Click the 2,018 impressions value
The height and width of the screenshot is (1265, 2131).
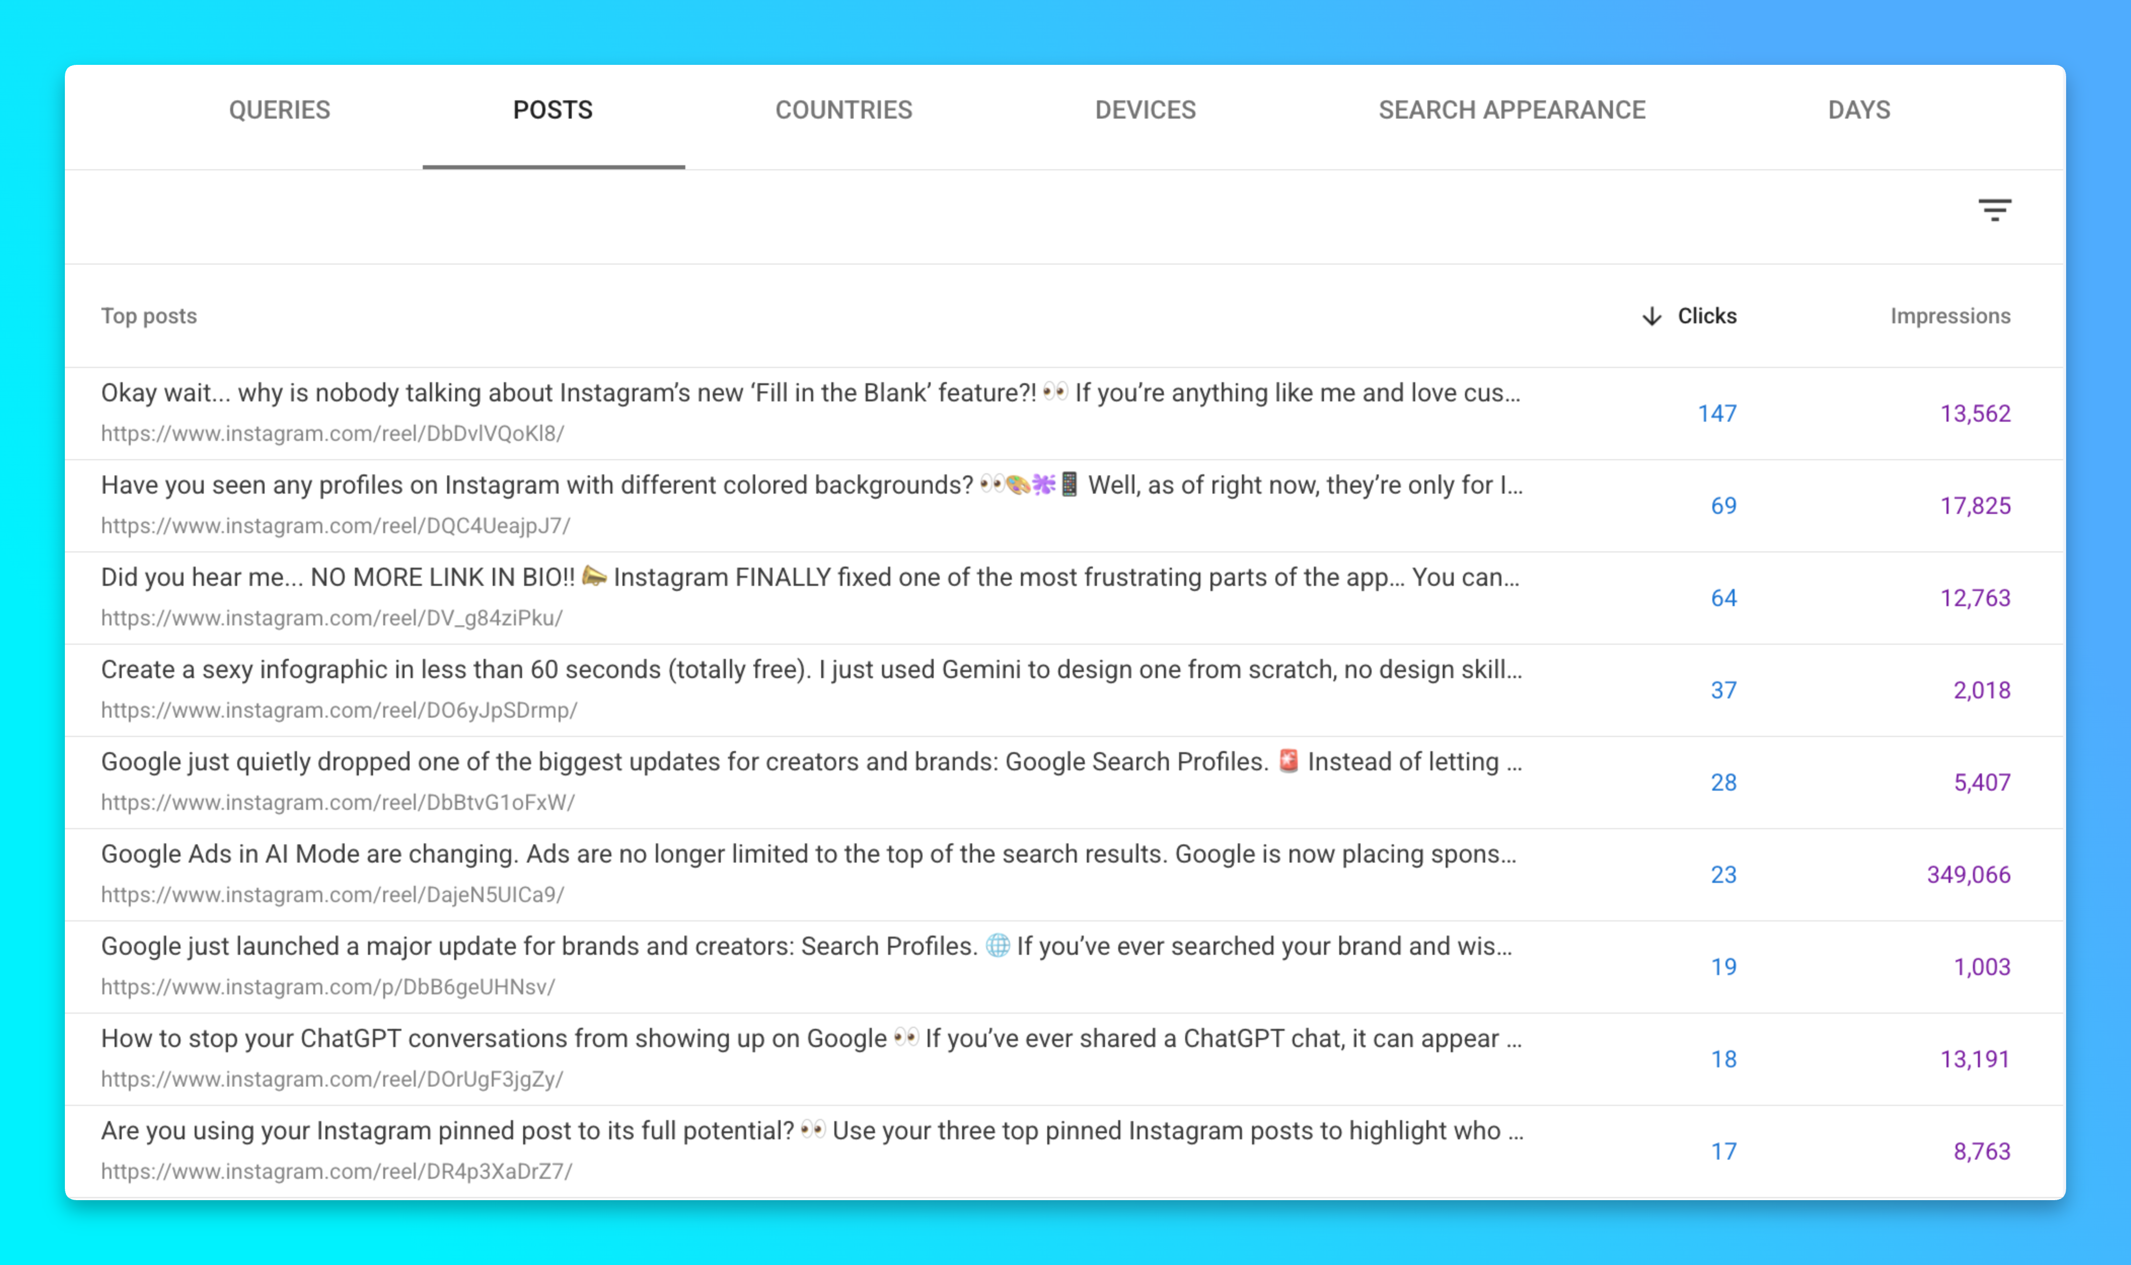click(x=1982, y=690)
